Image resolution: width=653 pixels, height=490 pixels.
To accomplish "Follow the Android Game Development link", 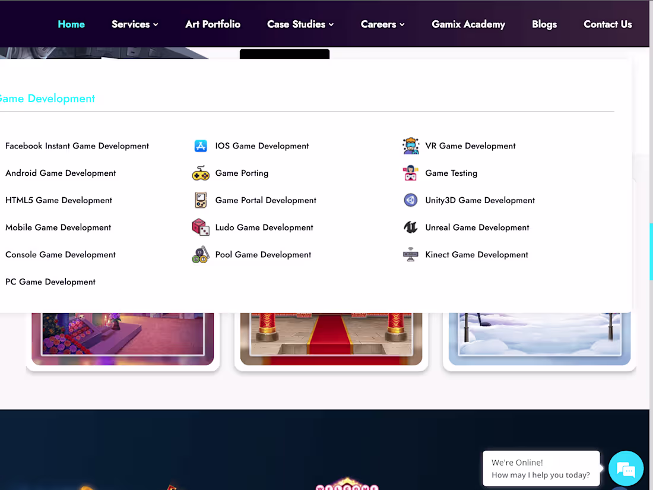I will (x=61, y=173).
